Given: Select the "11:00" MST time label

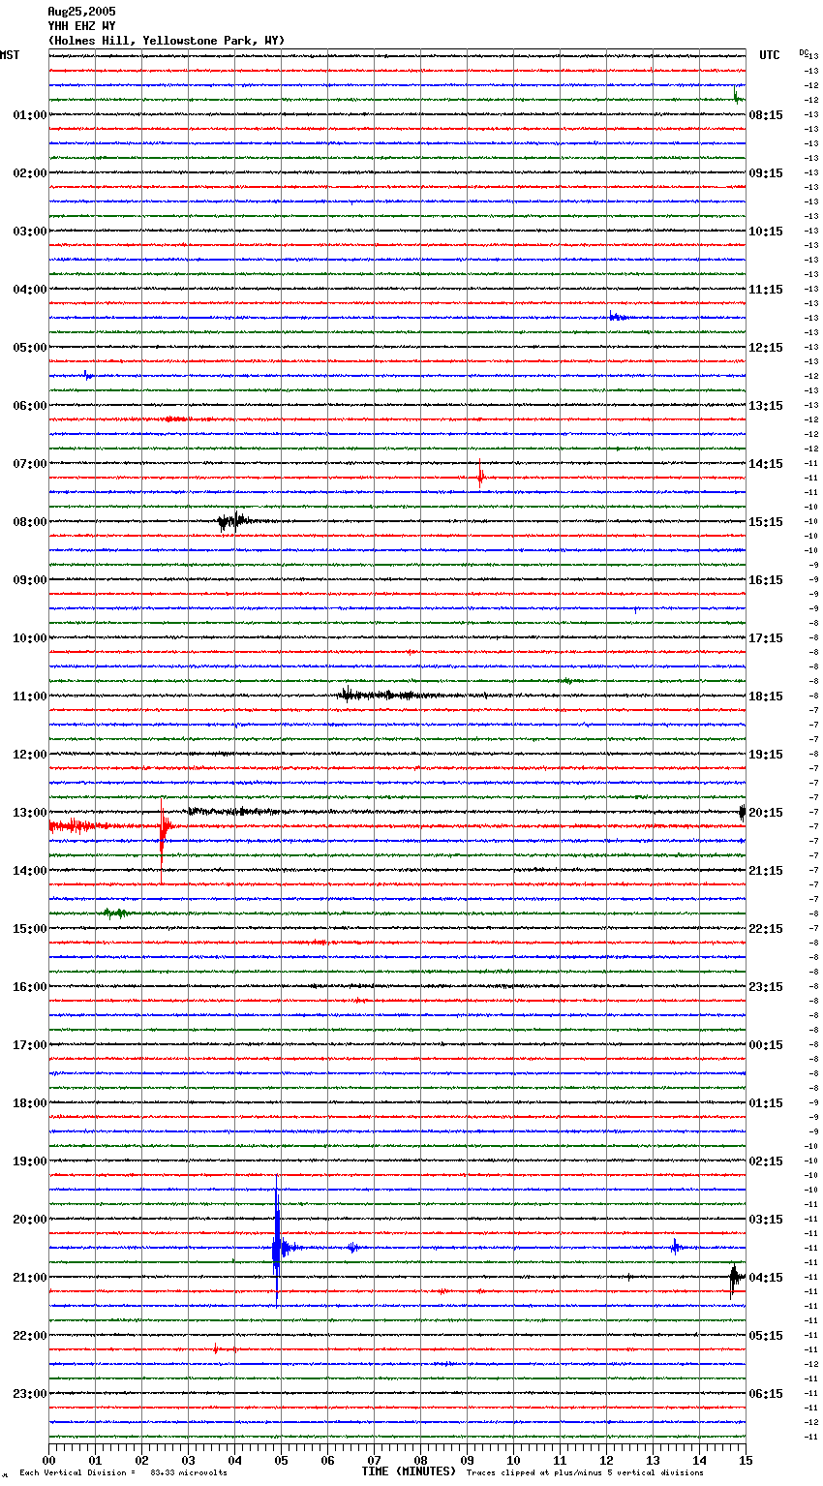Looking at the screenshot, I should (x=30, y=697).
